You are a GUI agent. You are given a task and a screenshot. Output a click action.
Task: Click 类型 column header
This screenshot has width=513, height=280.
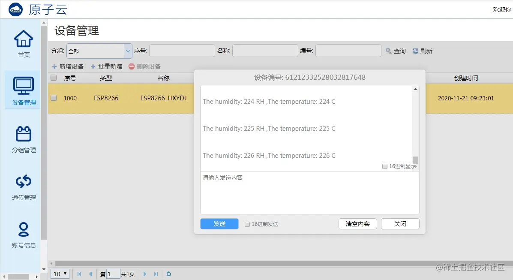click(106, 78)
